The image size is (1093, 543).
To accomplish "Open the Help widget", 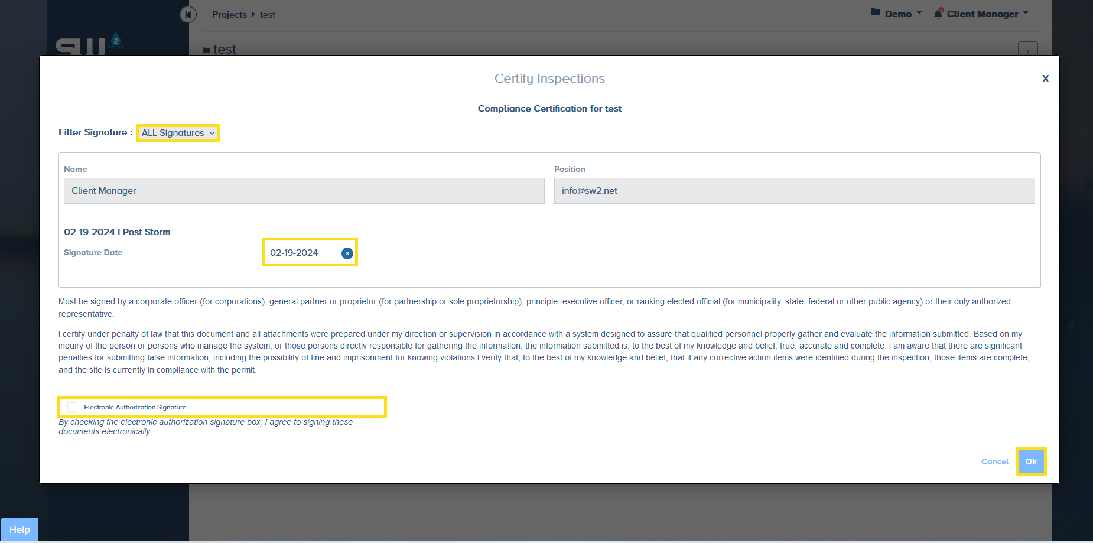I will (19, 529).
